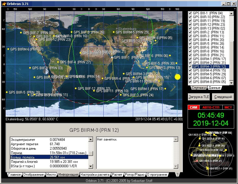Open the Ротор/Радио tab
The image size is (238, 184).
click(x=135, y=175)
